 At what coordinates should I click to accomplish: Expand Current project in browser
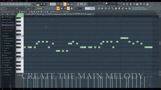click(x=8, y=17)
